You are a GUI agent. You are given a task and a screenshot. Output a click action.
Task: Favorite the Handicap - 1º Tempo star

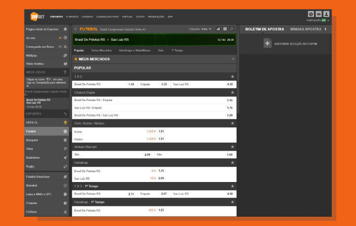(x=232, y=202)
